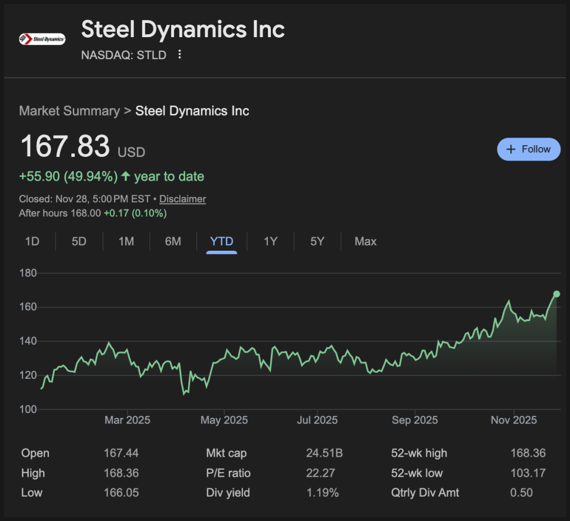Switch to the 1Y chart range
The width and height of the screenshot is (570, 521).
pyautogui.click(x=270, y=241)
